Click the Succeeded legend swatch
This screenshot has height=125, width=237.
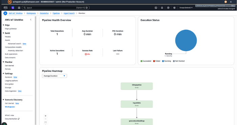pos(142,61)
